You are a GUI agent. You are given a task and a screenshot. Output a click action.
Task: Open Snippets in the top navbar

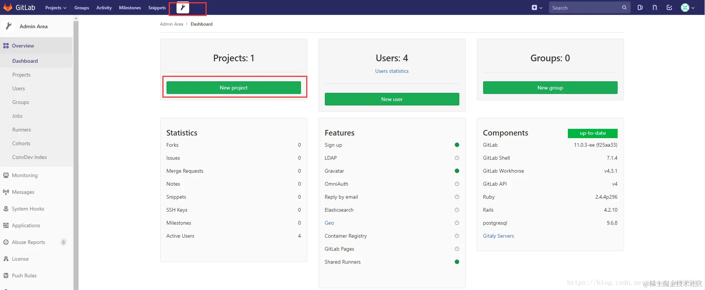tap(157, 7)
